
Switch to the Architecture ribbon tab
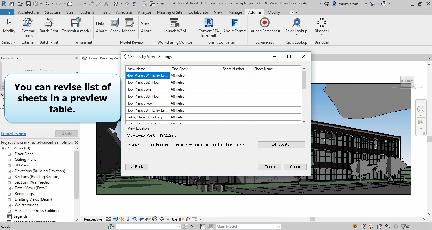tap(28, 12)
